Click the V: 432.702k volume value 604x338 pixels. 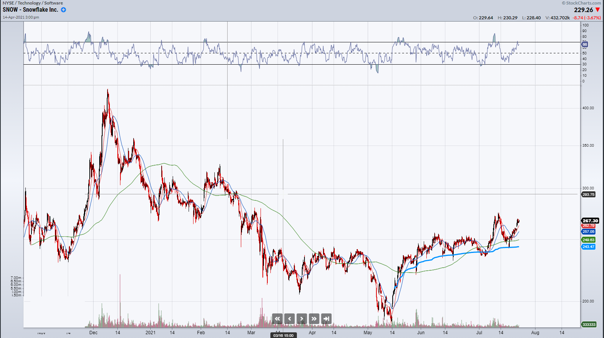[x=557, y=18]
